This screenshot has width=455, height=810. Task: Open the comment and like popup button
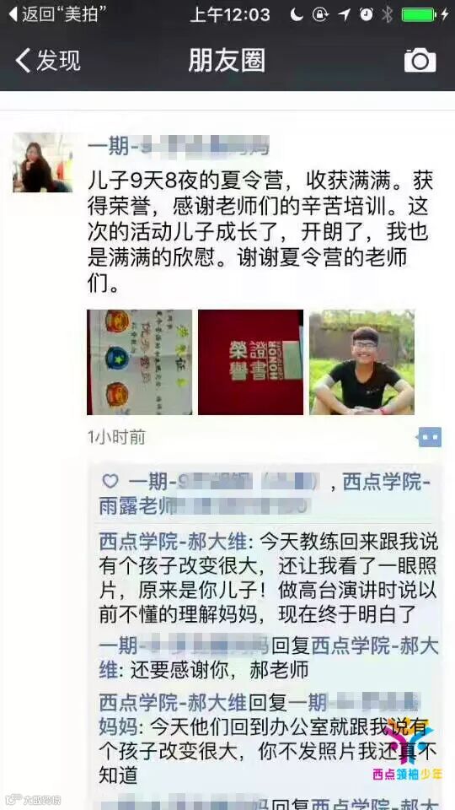pyautogui.click(x=429, y=437)
